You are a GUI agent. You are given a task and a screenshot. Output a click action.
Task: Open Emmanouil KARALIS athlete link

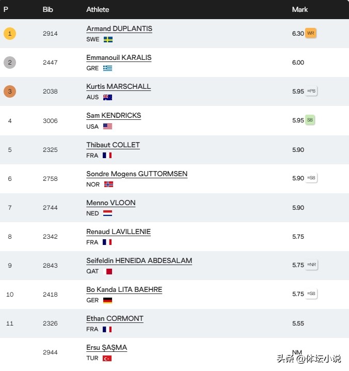pos(119,58)
